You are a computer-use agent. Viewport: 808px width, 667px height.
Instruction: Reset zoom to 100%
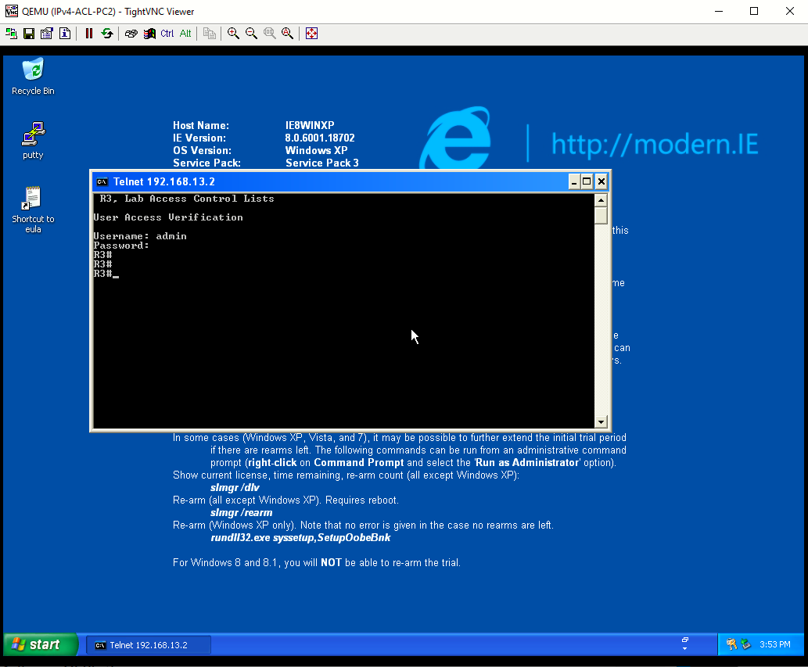pos(269,34)
